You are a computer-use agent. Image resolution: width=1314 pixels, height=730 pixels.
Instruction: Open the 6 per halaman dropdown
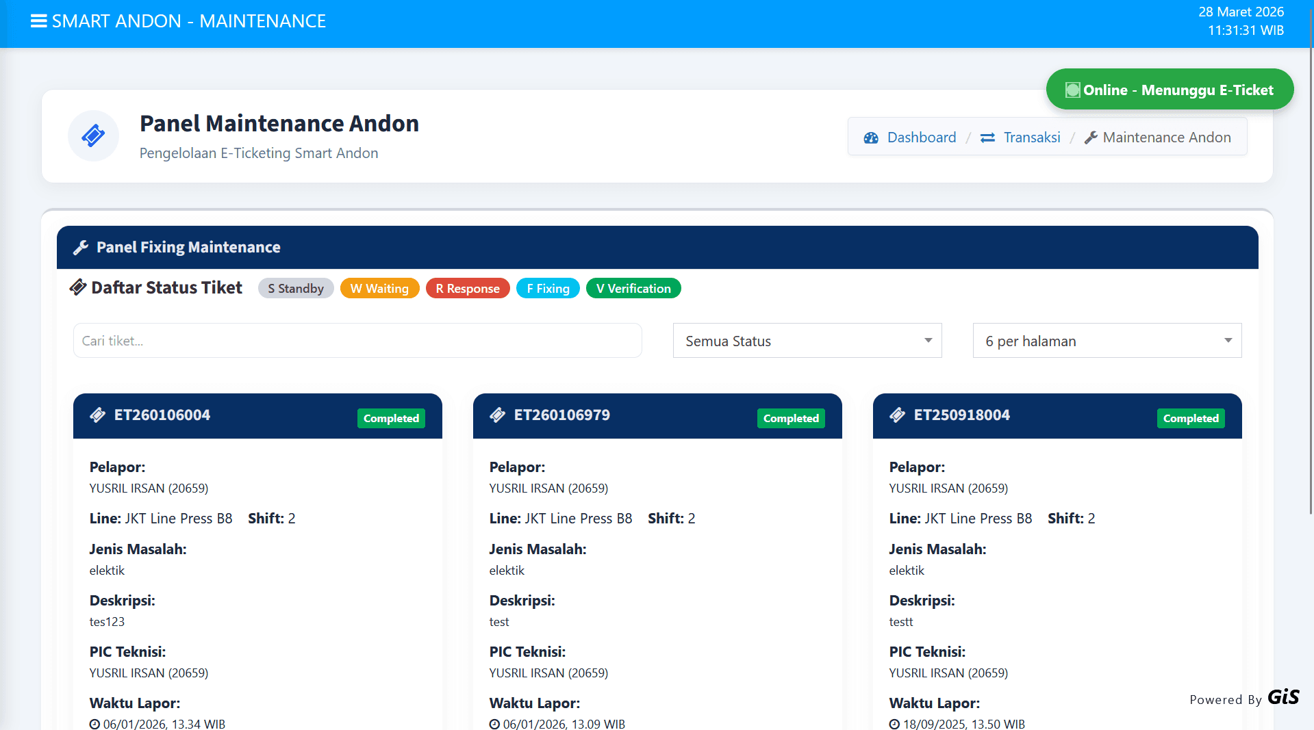[1107, 341]
